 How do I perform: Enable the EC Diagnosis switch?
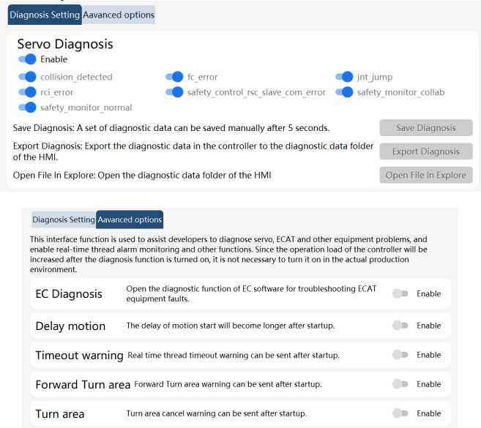[400, 293]
